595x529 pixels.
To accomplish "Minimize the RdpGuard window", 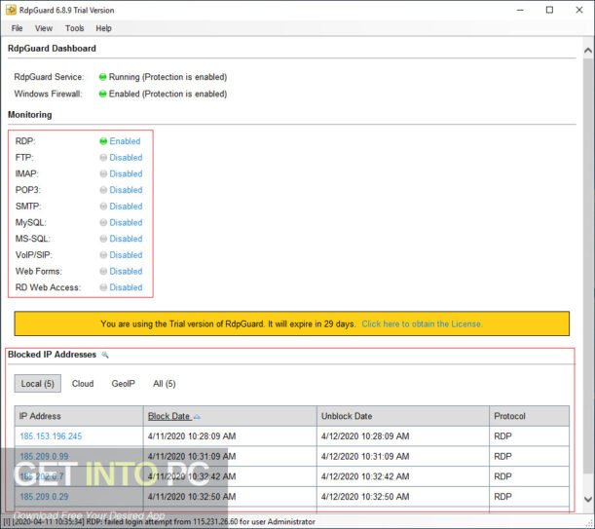I will pyautogui.click(x=520, y=11).
